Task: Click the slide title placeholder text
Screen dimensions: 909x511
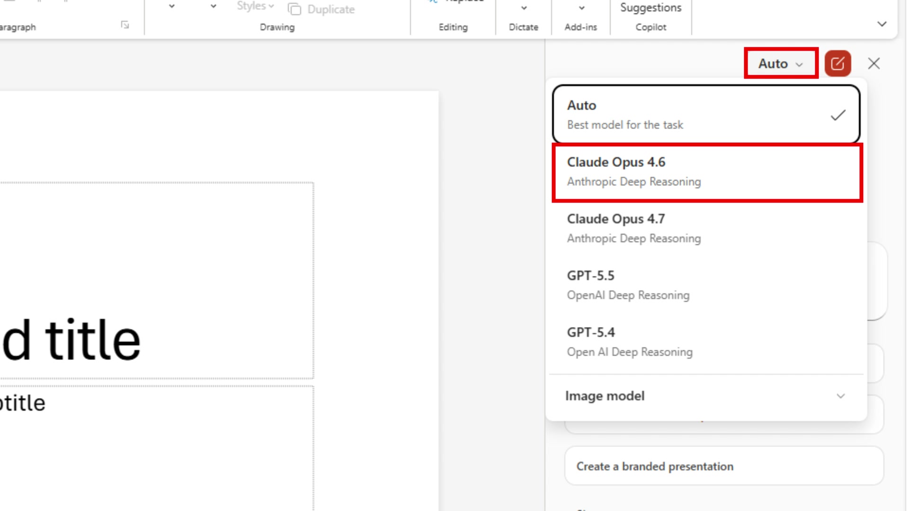Action: 71,340
